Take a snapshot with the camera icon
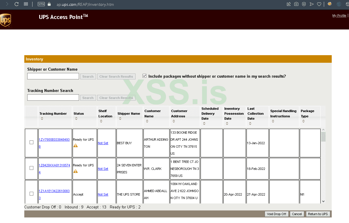 coord(296,4)
